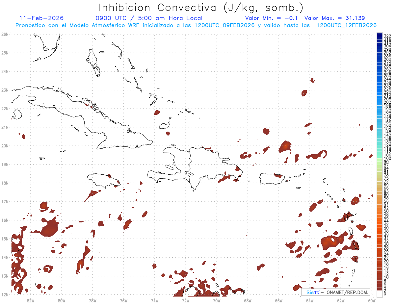Click the valid-until "1200UTC_12FEB2026" text

pos(347,25)
